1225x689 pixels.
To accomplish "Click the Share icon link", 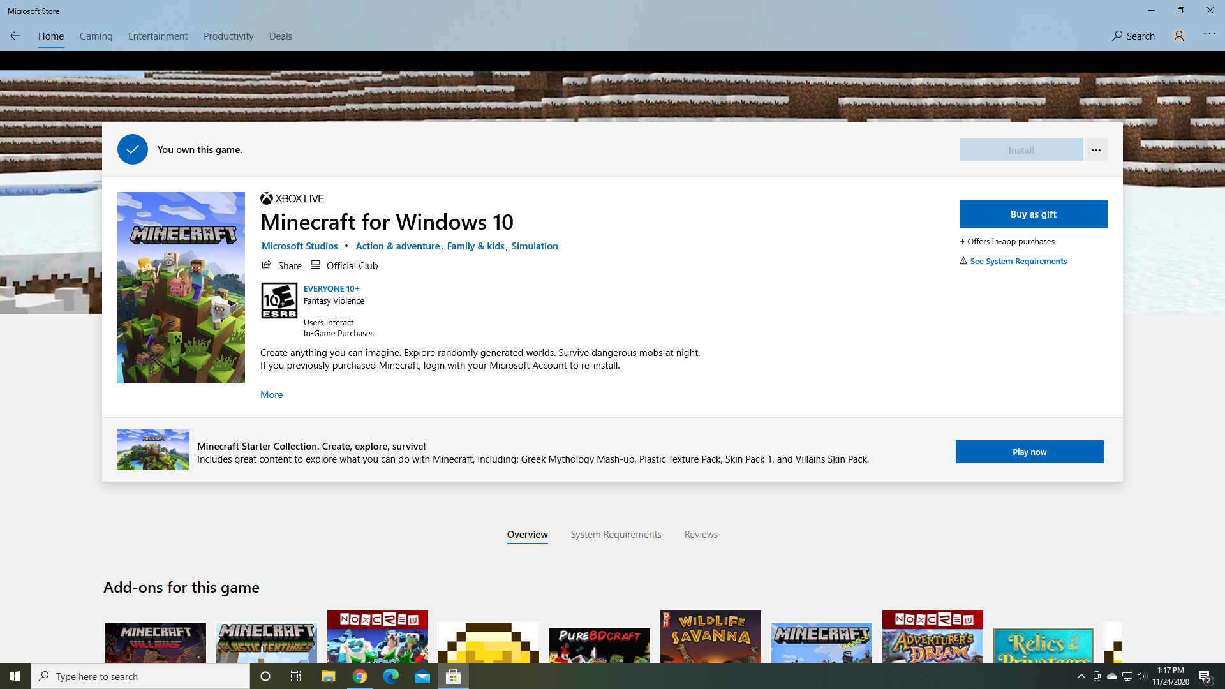I will point(281,265).
